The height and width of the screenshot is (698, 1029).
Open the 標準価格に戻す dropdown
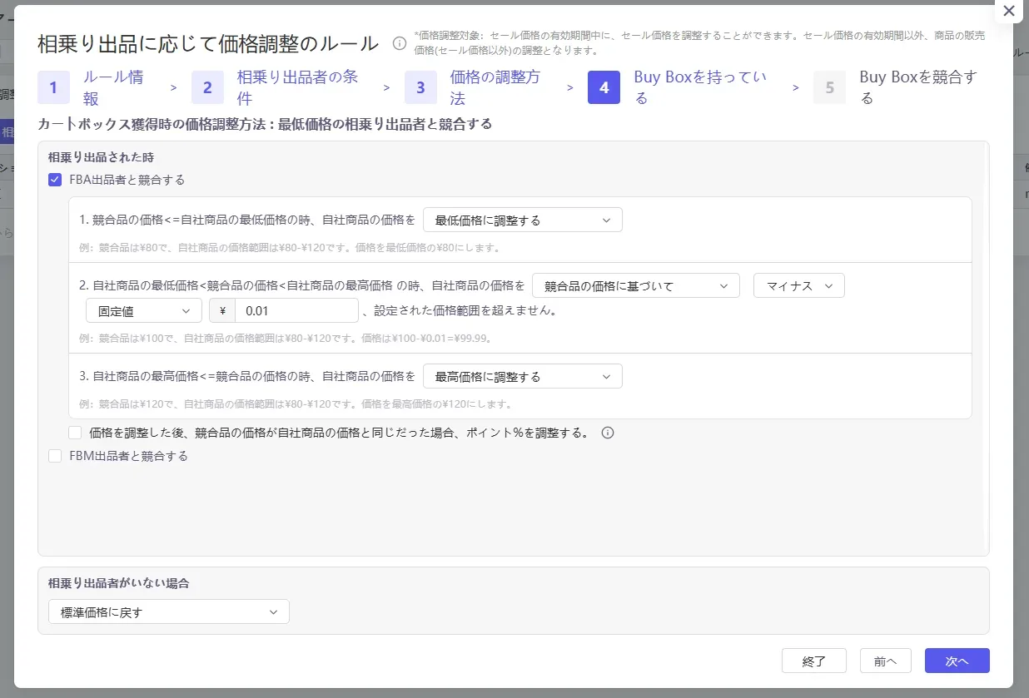coord(169,612)
